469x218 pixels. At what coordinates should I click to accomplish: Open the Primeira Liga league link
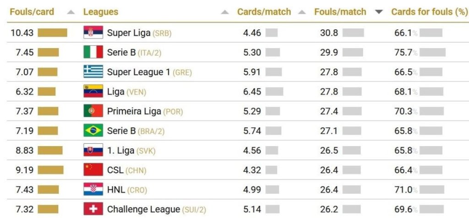(134, 111)
